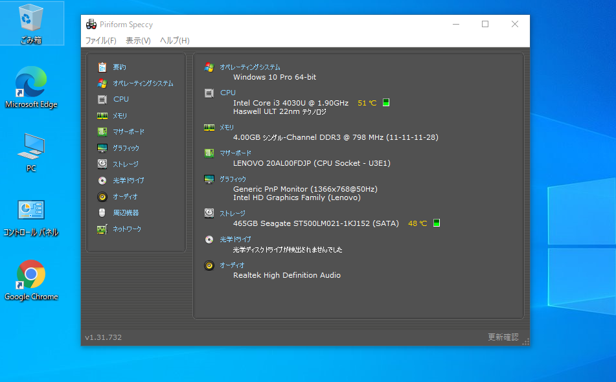This screenshot has width=616, height=382.
Task: Click the memory icon in summary panel
Action: (x=209, y=127)
